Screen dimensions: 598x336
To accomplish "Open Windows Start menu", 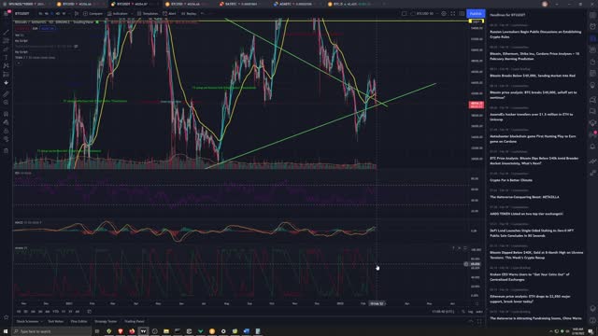I will [x=6, y=331].
